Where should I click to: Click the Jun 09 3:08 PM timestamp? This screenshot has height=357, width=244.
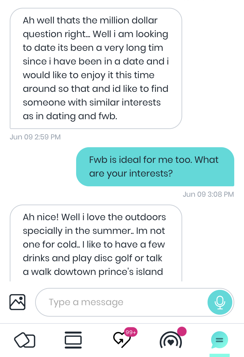tap(208, 194)
